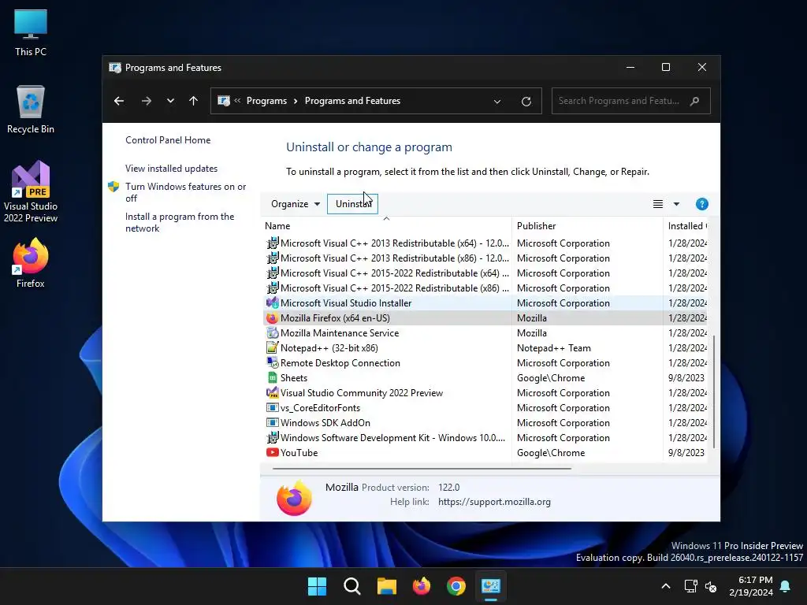
Task: Sort by the Installed On column header
Action: click(687, 226)
